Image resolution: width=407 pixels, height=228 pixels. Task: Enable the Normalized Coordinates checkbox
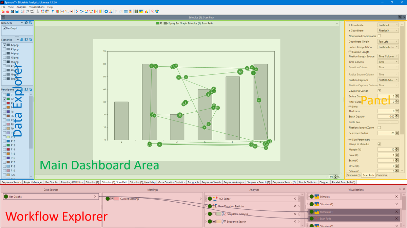coord(379,36)
